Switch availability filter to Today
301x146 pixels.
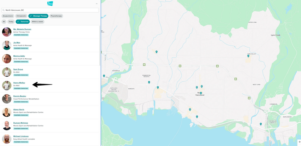point(11,22)
